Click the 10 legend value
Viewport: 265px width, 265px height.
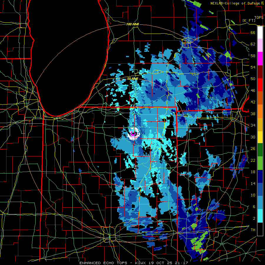(x=253, y=195)
